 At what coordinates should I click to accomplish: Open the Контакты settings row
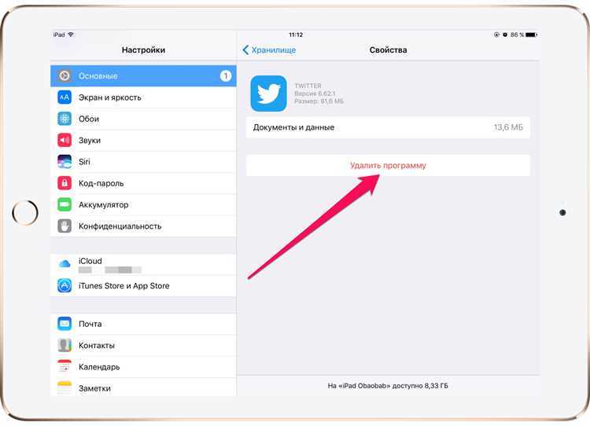[143, 345]
